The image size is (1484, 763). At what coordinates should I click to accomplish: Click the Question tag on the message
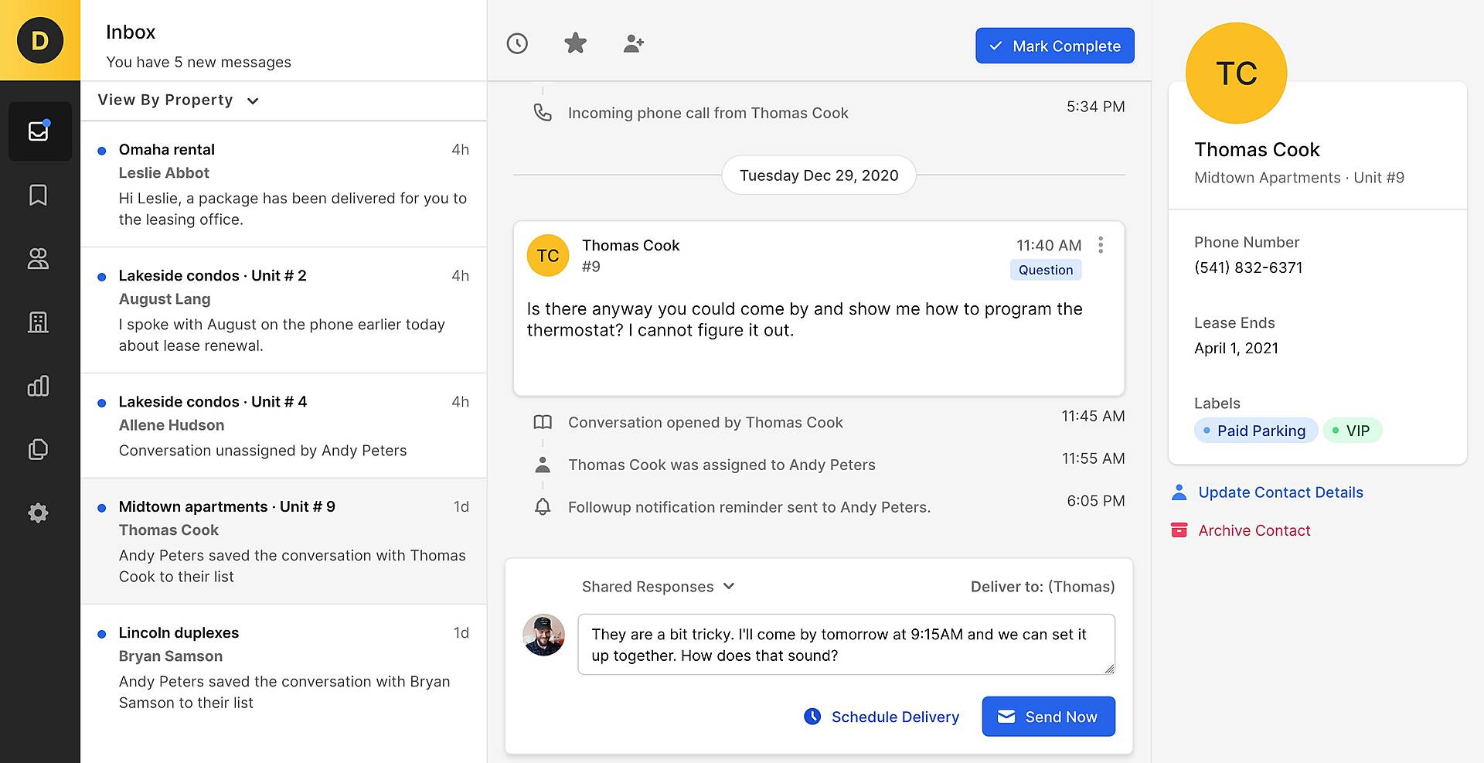(x=1046, y=270)
